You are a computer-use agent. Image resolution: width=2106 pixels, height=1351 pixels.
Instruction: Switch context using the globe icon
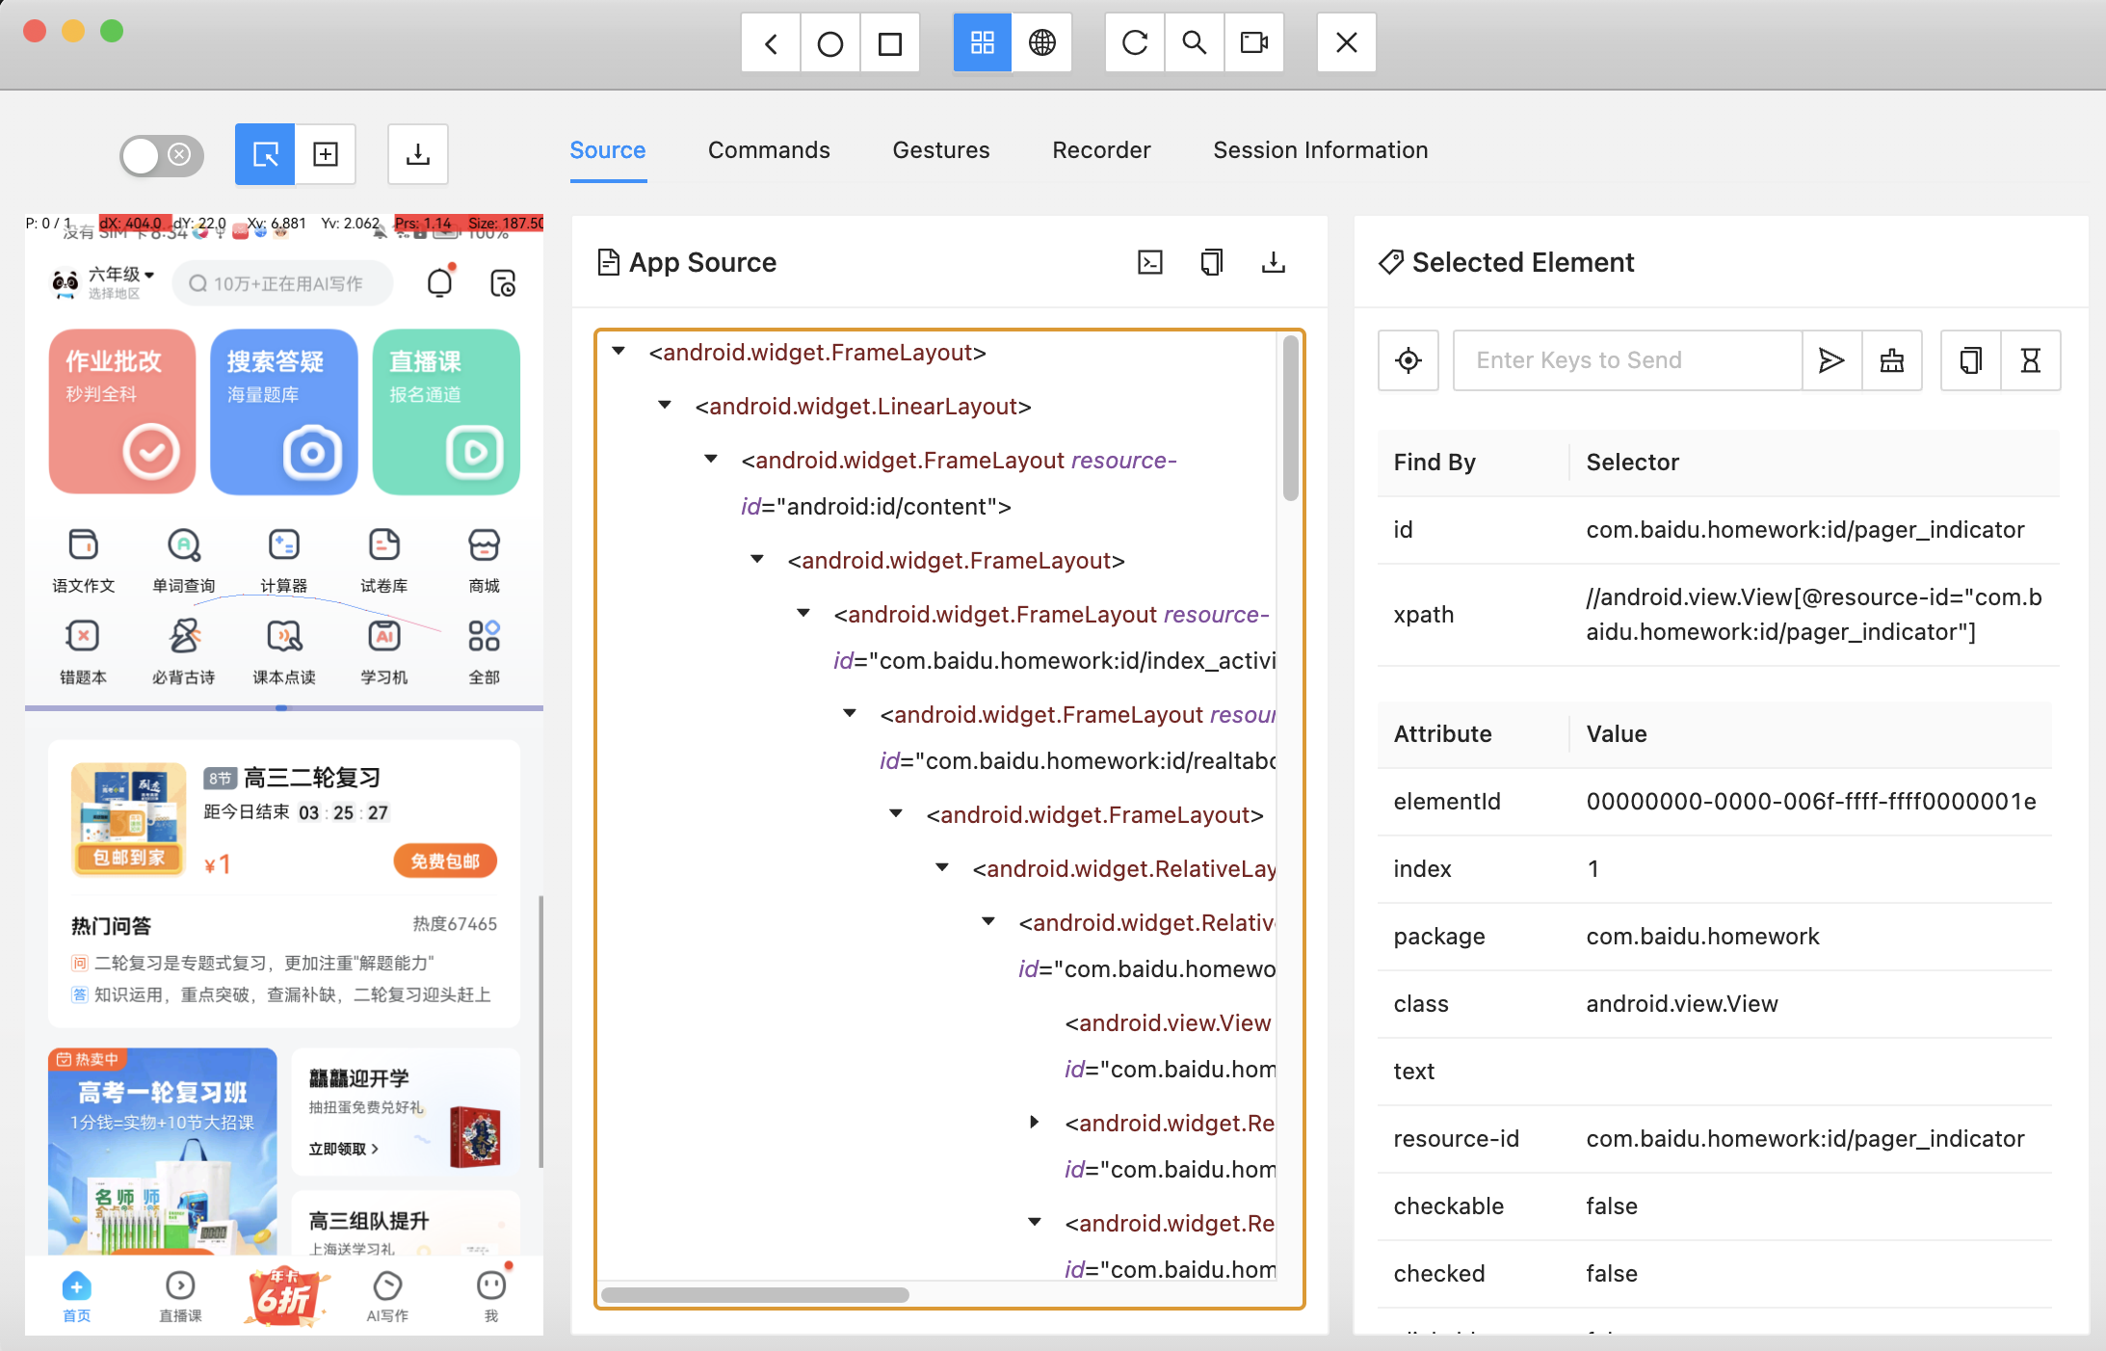click(x=1043, y=42)
